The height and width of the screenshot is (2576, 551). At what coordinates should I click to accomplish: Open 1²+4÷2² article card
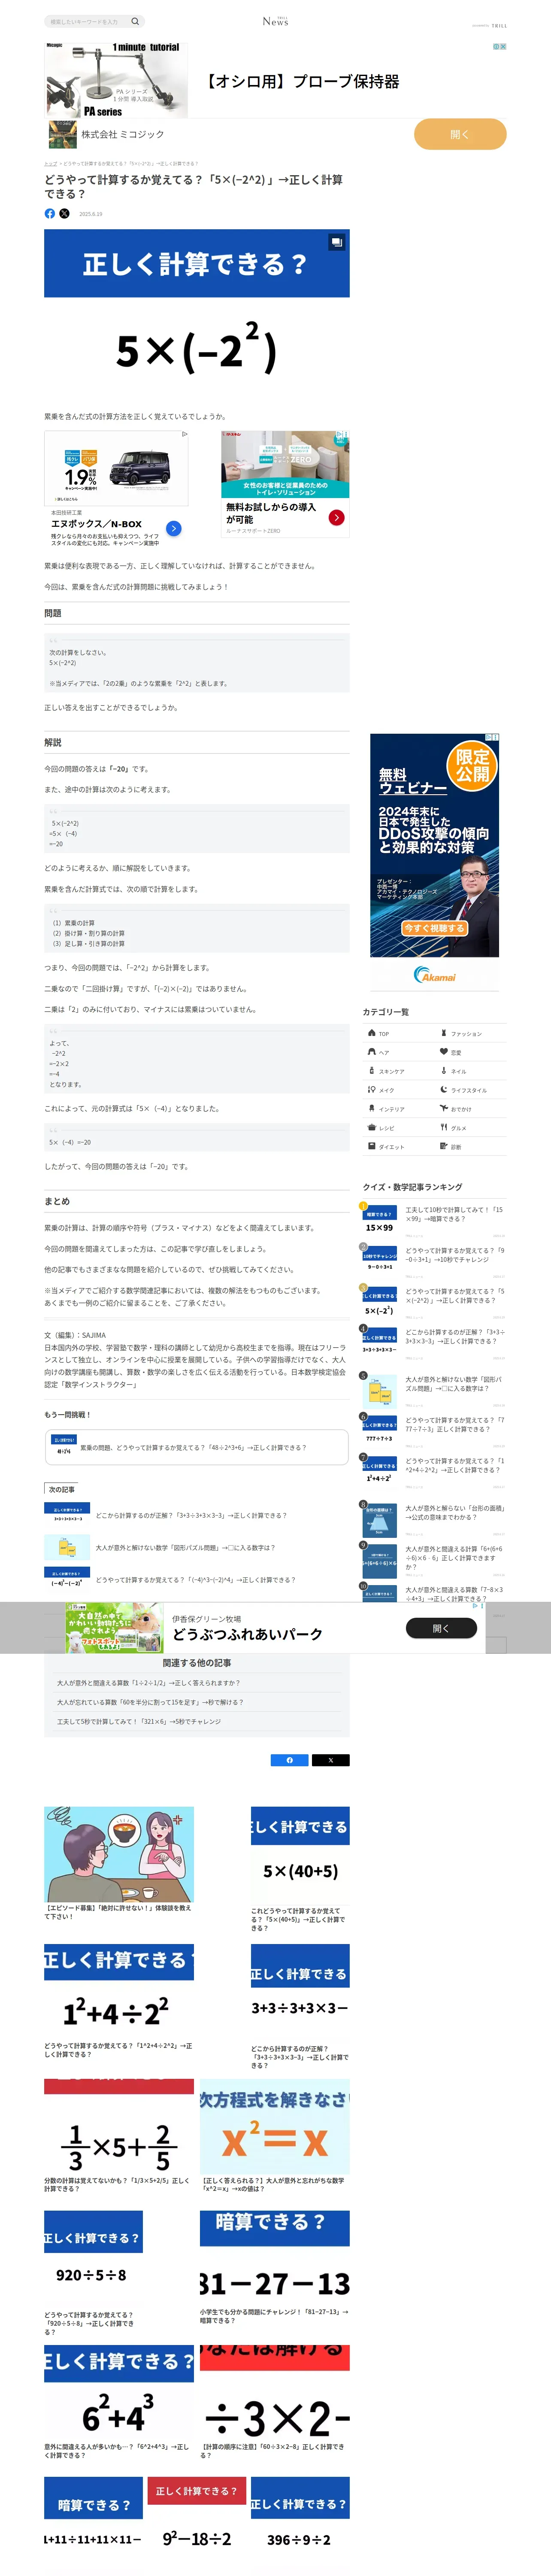119,2002
